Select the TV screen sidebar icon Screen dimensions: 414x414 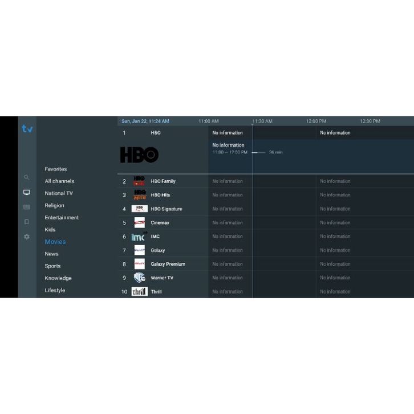(x=27, y=192)
